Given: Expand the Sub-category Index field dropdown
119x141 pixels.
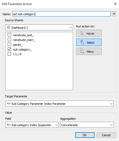Looking at the screenshot, I should click(32, 125).
